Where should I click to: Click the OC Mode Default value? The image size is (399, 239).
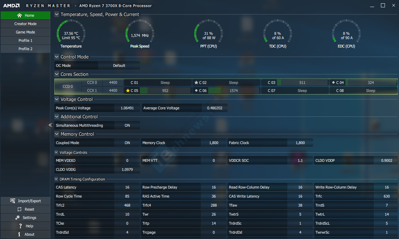(x=119, y=66)
